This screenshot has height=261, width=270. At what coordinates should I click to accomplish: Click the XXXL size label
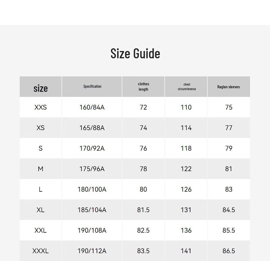(41, 251)
